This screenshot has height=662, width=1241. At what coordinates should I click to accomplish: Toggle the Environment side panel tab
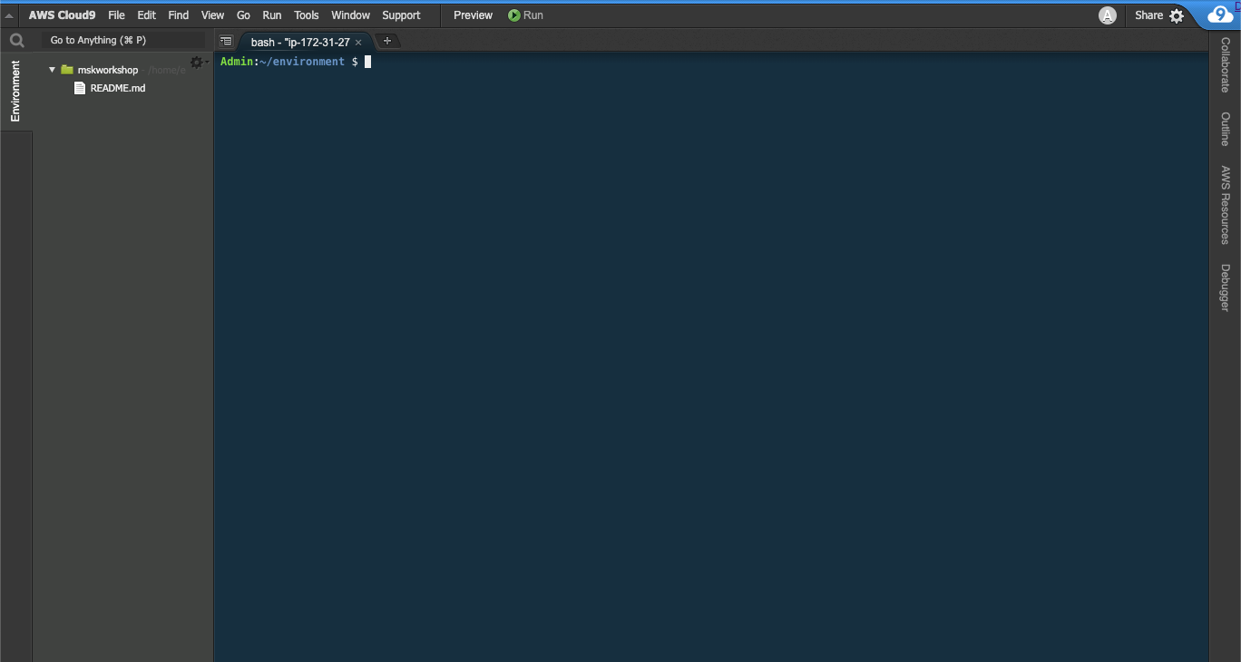coord(15,92)
